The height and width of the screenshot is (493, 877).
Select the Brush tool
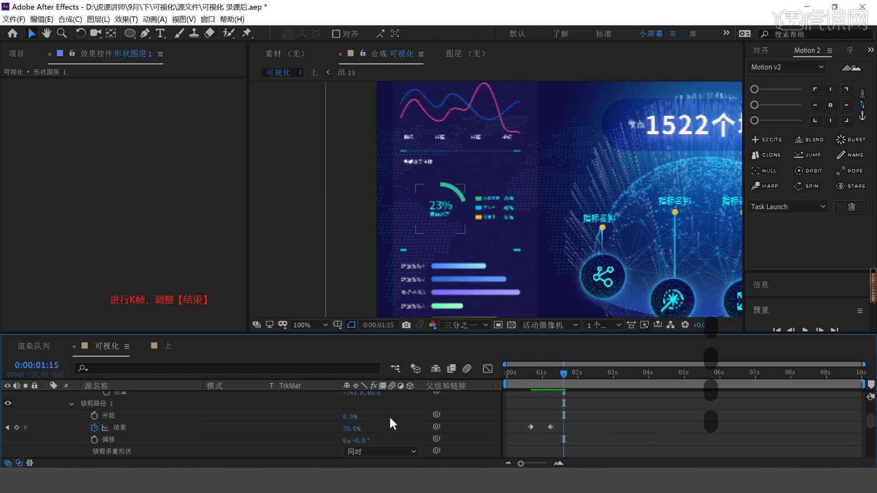point(179,33)
